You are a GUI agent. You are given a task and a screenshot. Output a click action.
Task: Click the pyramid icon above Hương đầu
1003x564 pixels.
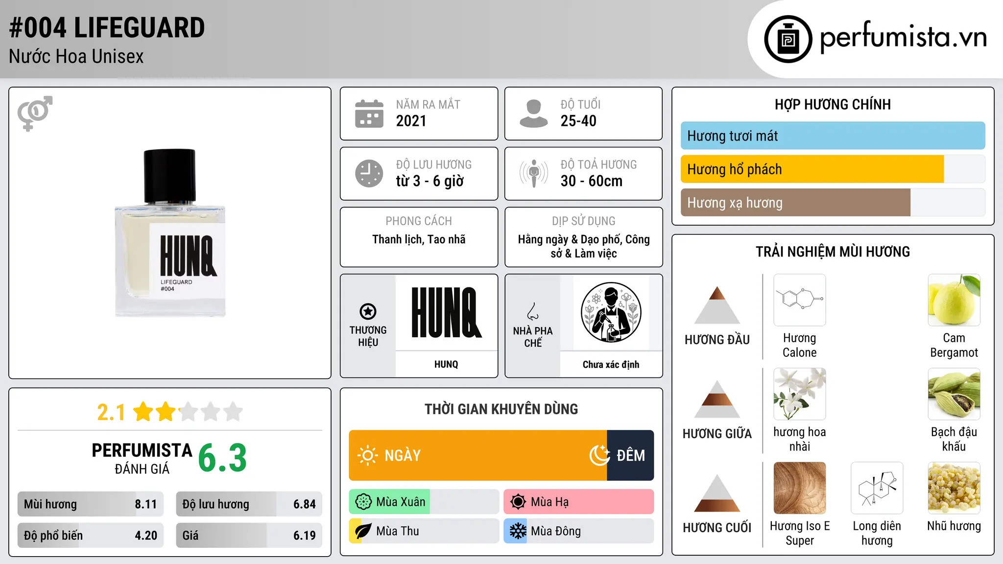(717, 305)
